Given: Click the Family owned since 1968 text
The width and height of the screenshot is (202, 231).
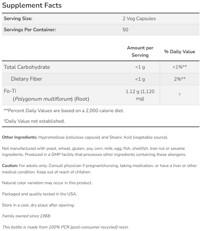Looking at the screenshot, I should coord(26,216).
